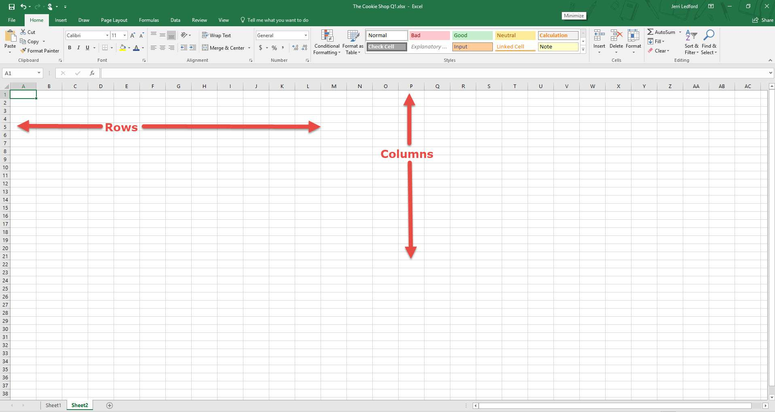This screenshot has height=412, width=775.
Task: Select the Sheet1 tab
Action: click(x=53, y=405)
